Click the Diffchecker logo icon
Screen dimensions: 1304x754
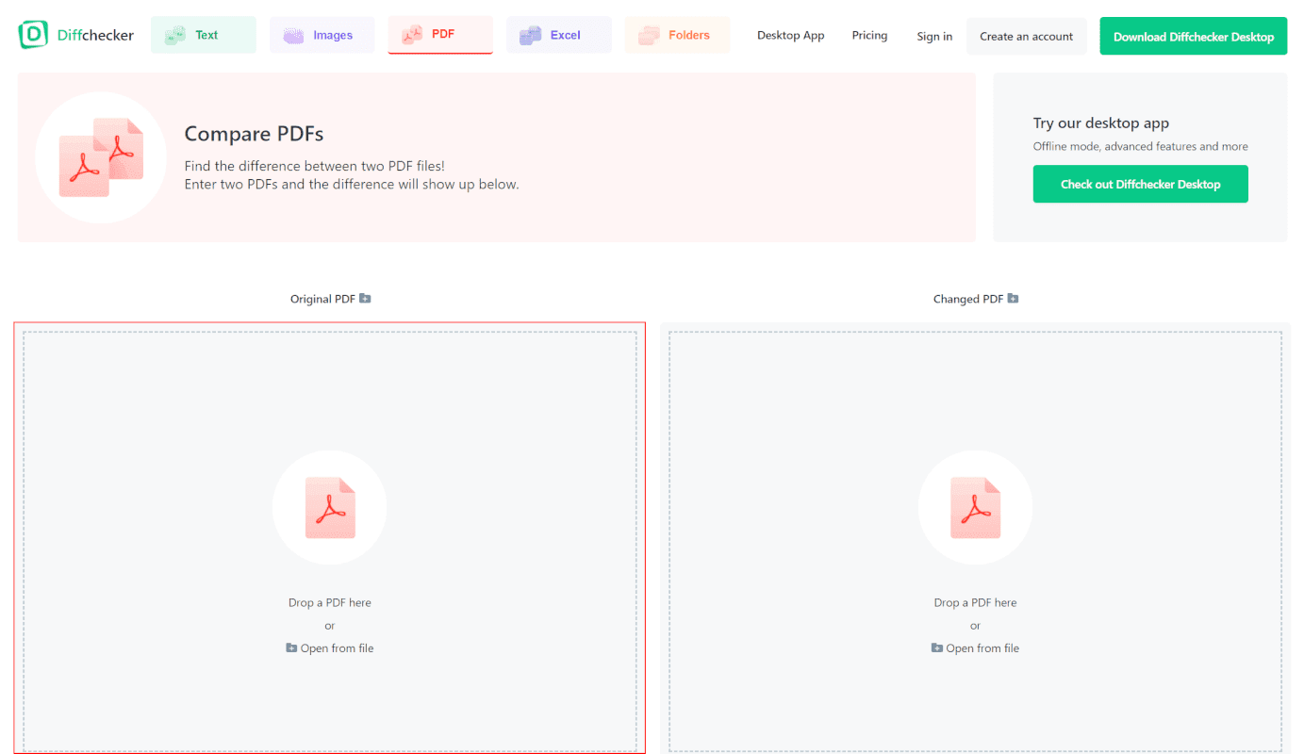pyautogui.click(x=33, y=35)
